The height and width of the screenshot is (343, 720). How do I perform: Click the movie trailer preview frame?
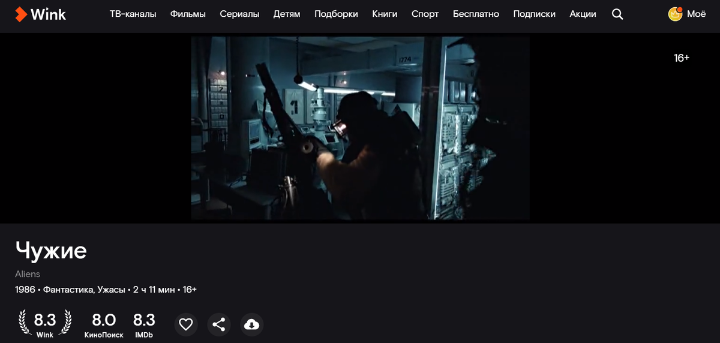tap(360, 128)
